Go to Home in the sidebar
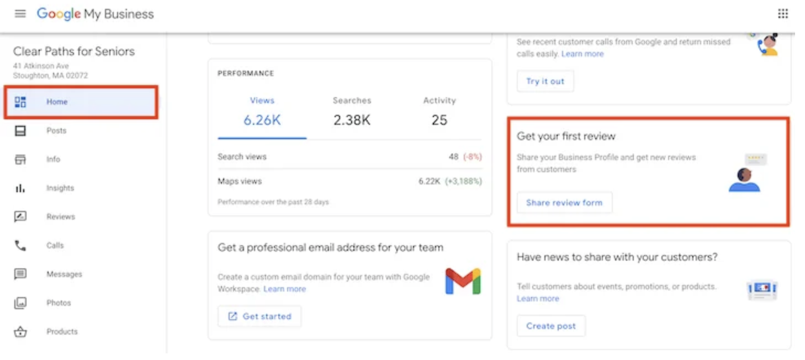805x360 pixels. [81, 102]
